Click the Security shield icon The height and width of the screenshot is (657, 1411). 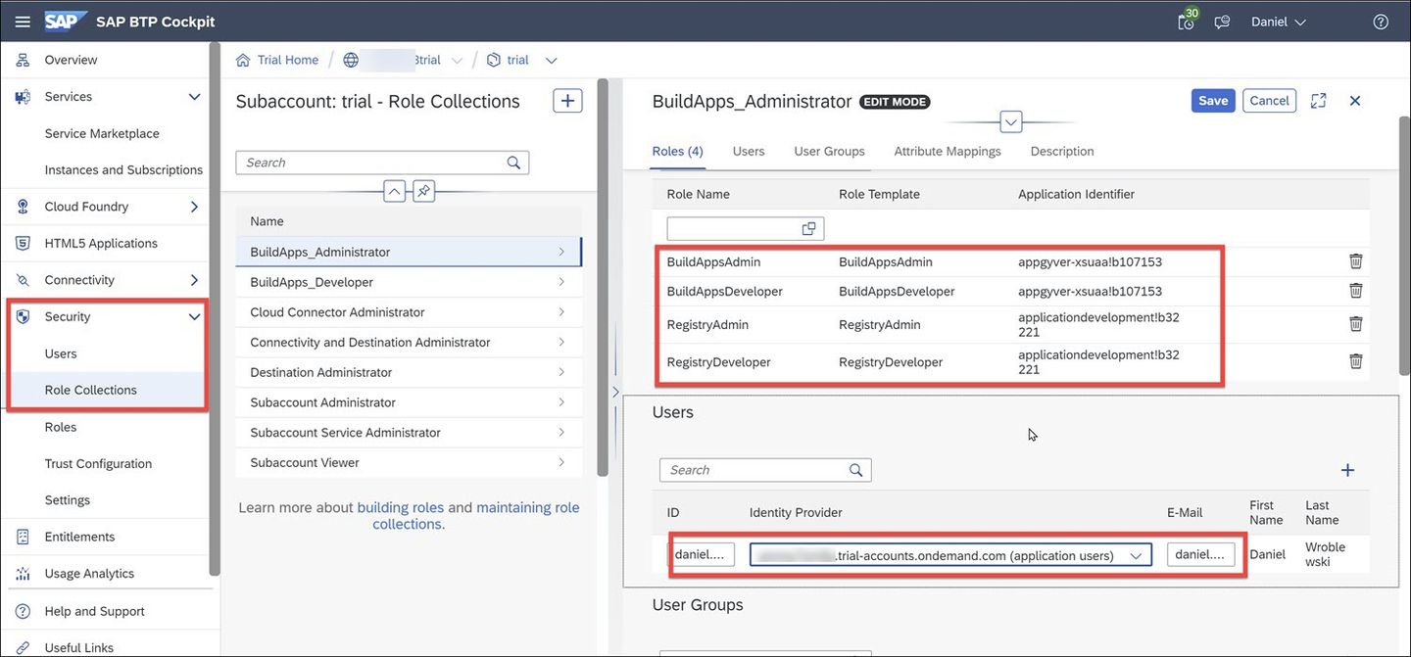(23, 316)
